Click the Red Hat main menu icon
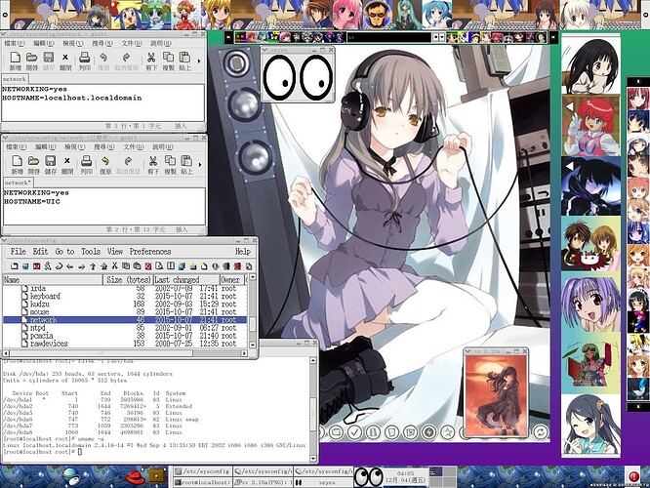This screenshot has height=488, width=650. 135,477
